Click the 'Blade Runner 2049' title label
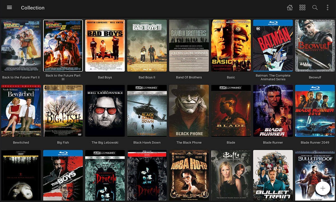Viewport: 336px width, 202px height. point(315,143)
